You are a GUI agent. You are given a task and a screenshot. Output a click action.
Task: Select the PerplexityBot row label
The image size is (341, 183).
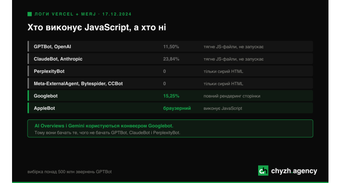[x=49, y=71]
